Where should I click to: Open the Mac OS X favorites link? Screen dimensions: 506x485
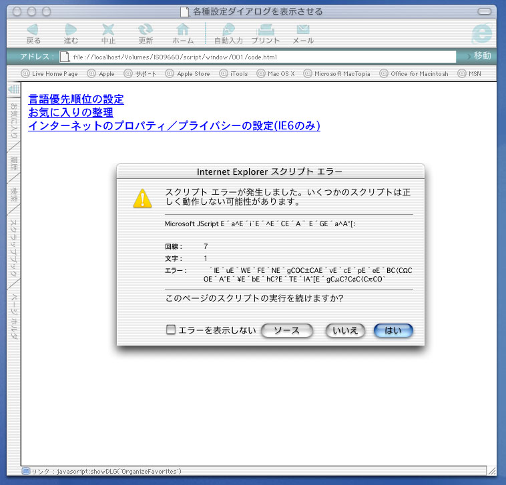coord(276,73)
